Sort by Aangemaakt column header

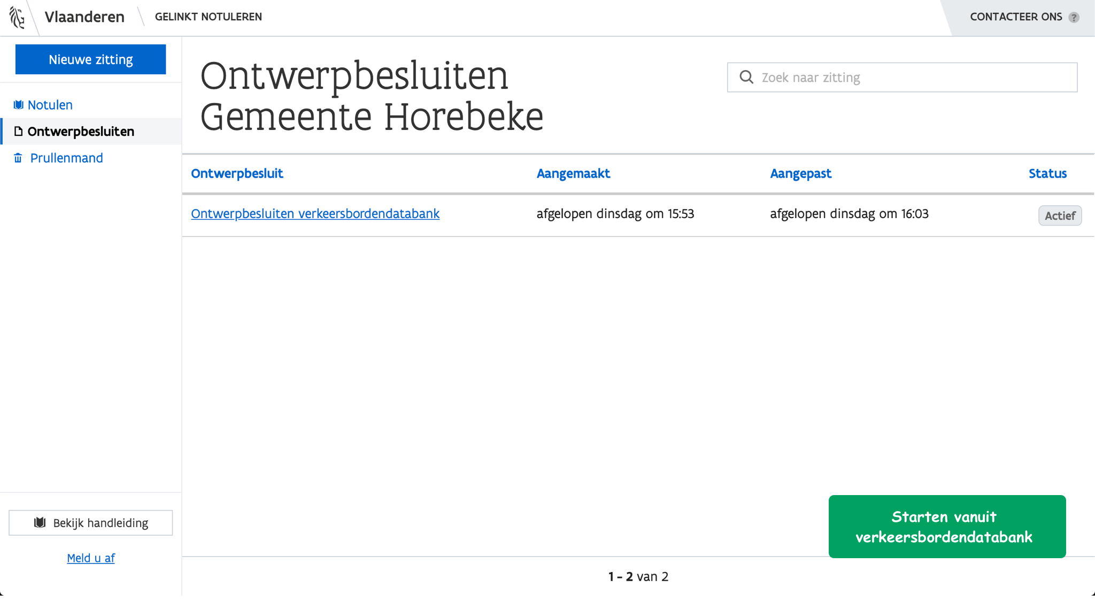pyautogui.click(x=573, y=173)
